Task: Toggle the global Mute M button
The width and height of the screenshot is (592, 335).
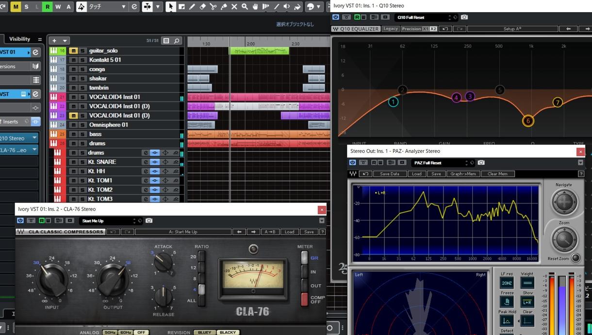Action: coord(16,7)
